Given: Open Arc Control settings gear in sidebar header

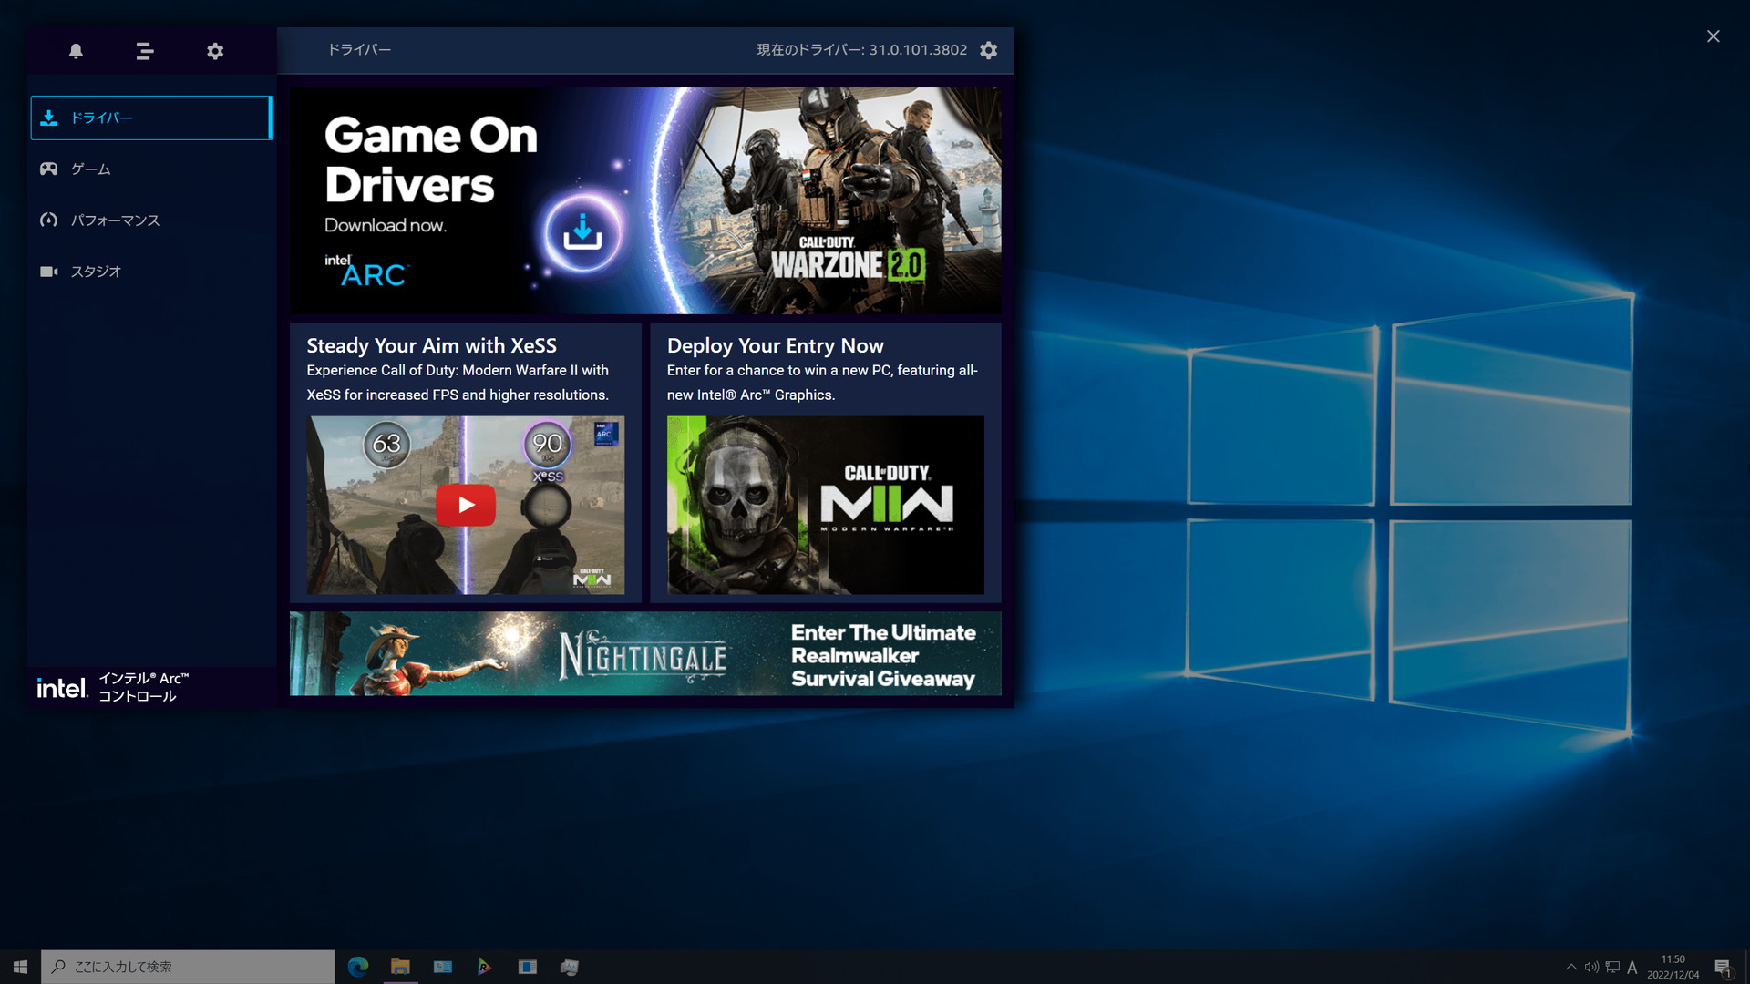Looking at the screenshot, I should (215, 51).
